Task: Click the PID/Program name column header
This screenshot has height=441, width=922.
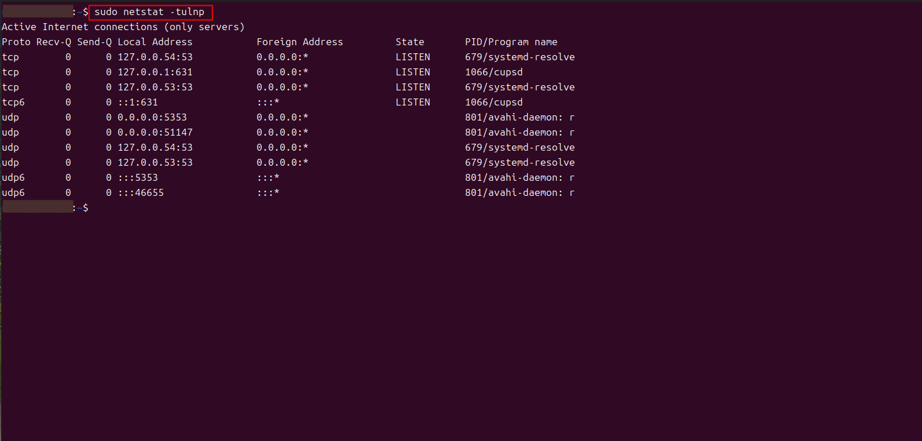Action: 511,42
